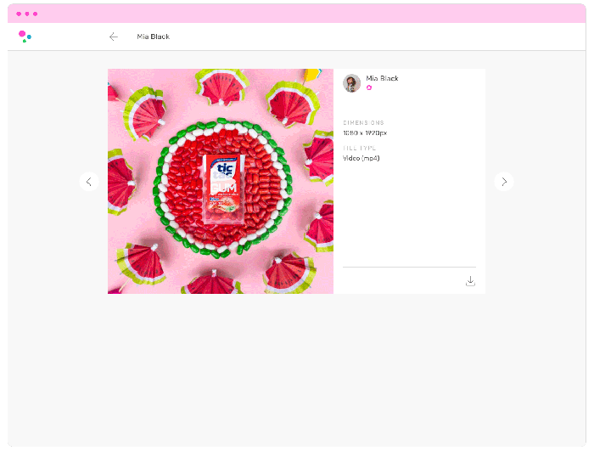Go to the previous media item
Viewport: 594px width, 451px height.
pyautogui.click(x=89, y=182)
